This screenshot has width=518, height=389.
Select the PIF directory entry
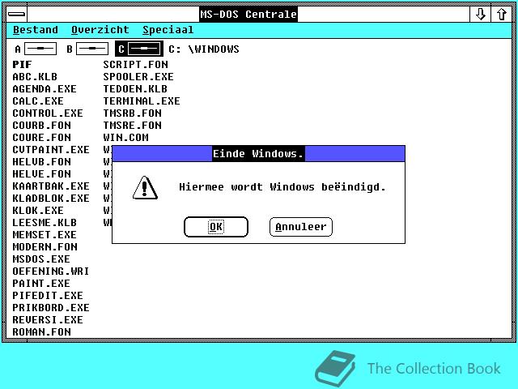[x=22, y=65]
